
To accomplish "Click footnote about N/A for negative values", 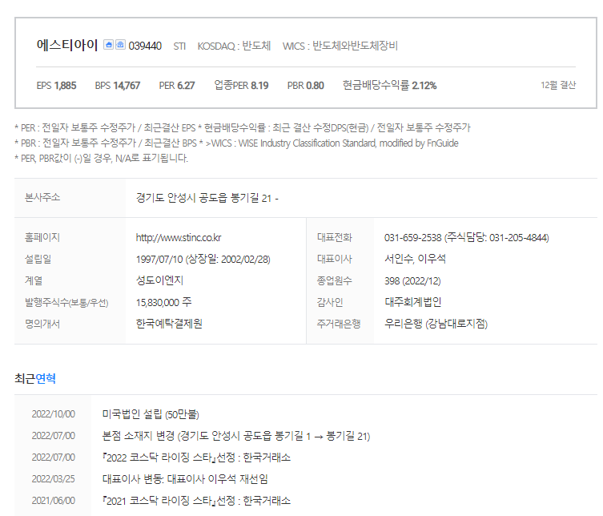I will coord(102,158).
